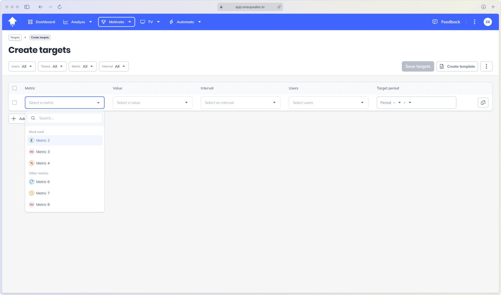Screen dimensions: 501x295
Task: Click the TV monitor icon
Action: click(143, 22)
